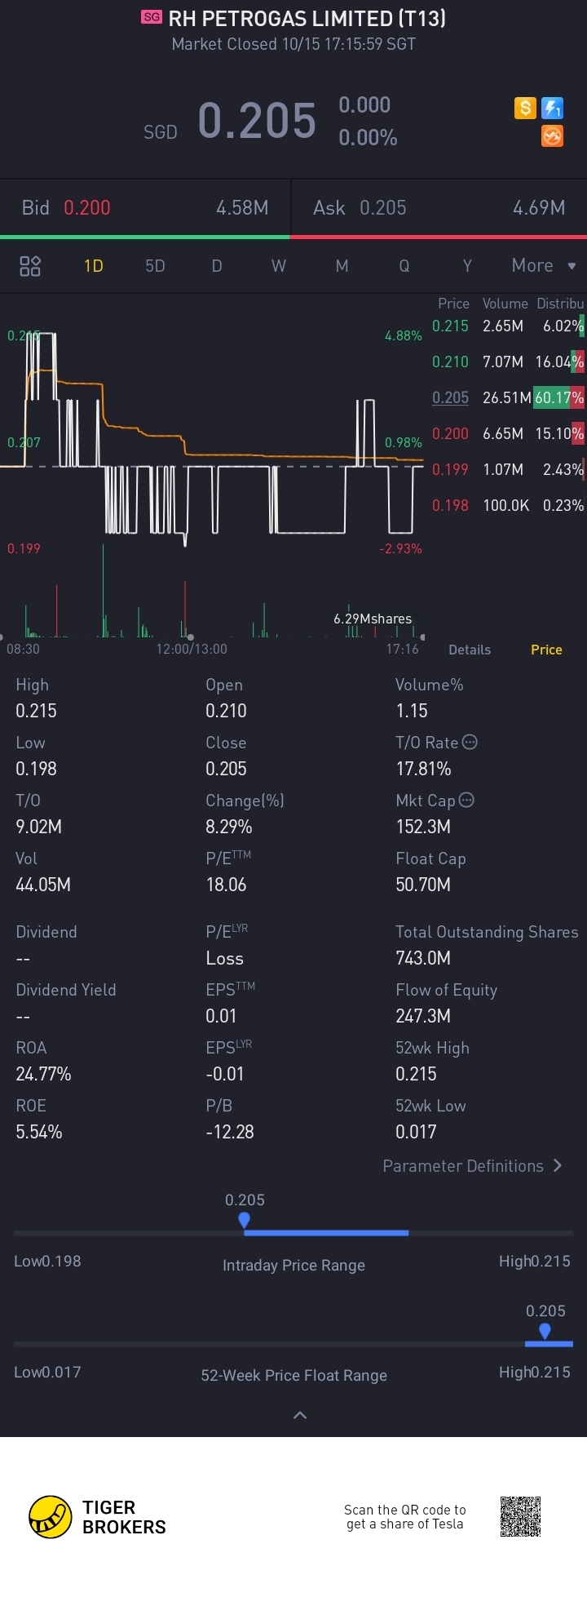Tap the Bid 0.200 quote

(x=145, y=208)
